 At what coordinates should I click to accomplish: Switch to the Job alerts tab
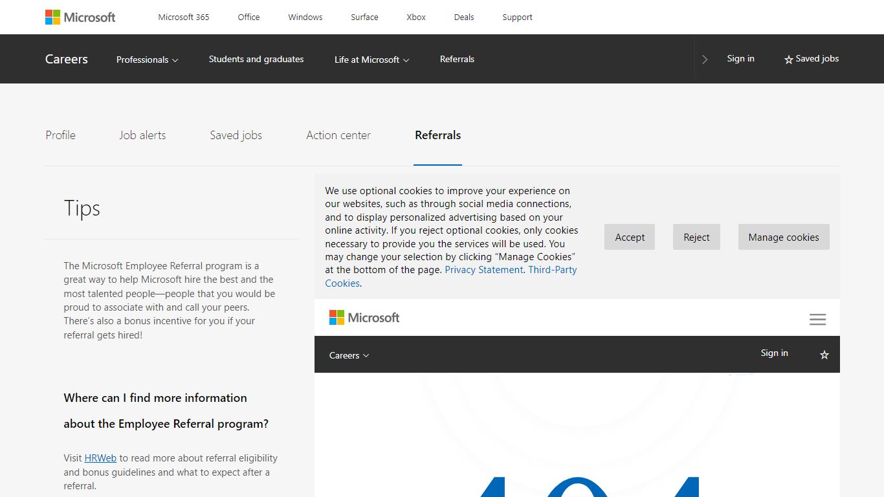[x=142, y=135]
